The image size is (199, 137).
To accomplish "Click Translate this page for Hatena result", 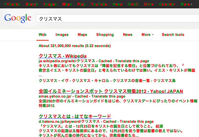I will 137,121.
